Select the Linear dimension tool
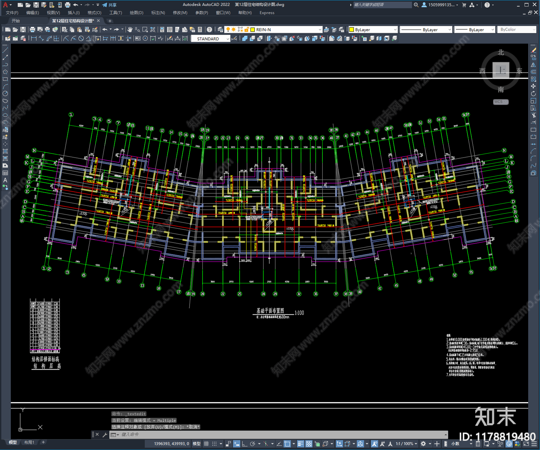 pos(34,39)
